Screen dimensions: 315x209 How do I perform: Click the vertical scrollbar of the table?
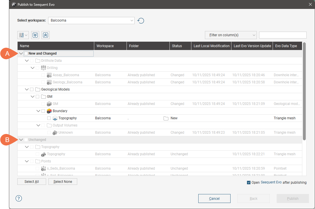pyautogui.click(x=304, y=92)
